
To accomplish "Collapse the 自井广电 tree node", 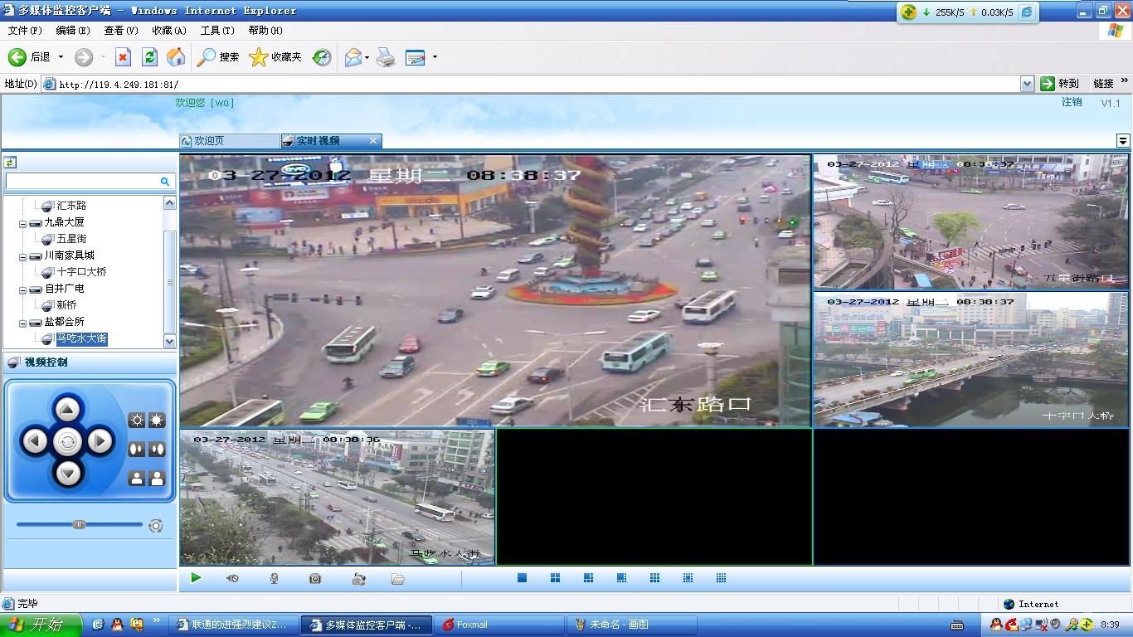I will click(x=23, y=289).
